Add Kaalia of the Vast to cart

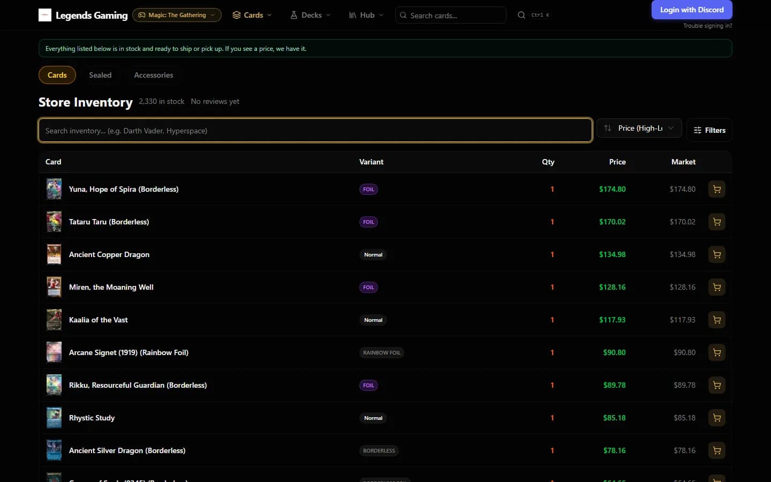tap(717, 320)
